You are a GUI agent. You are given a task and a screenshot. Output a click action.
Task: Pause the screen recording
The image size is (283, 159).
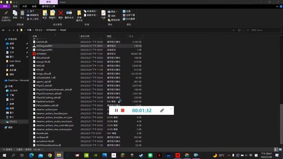point(116,110)
